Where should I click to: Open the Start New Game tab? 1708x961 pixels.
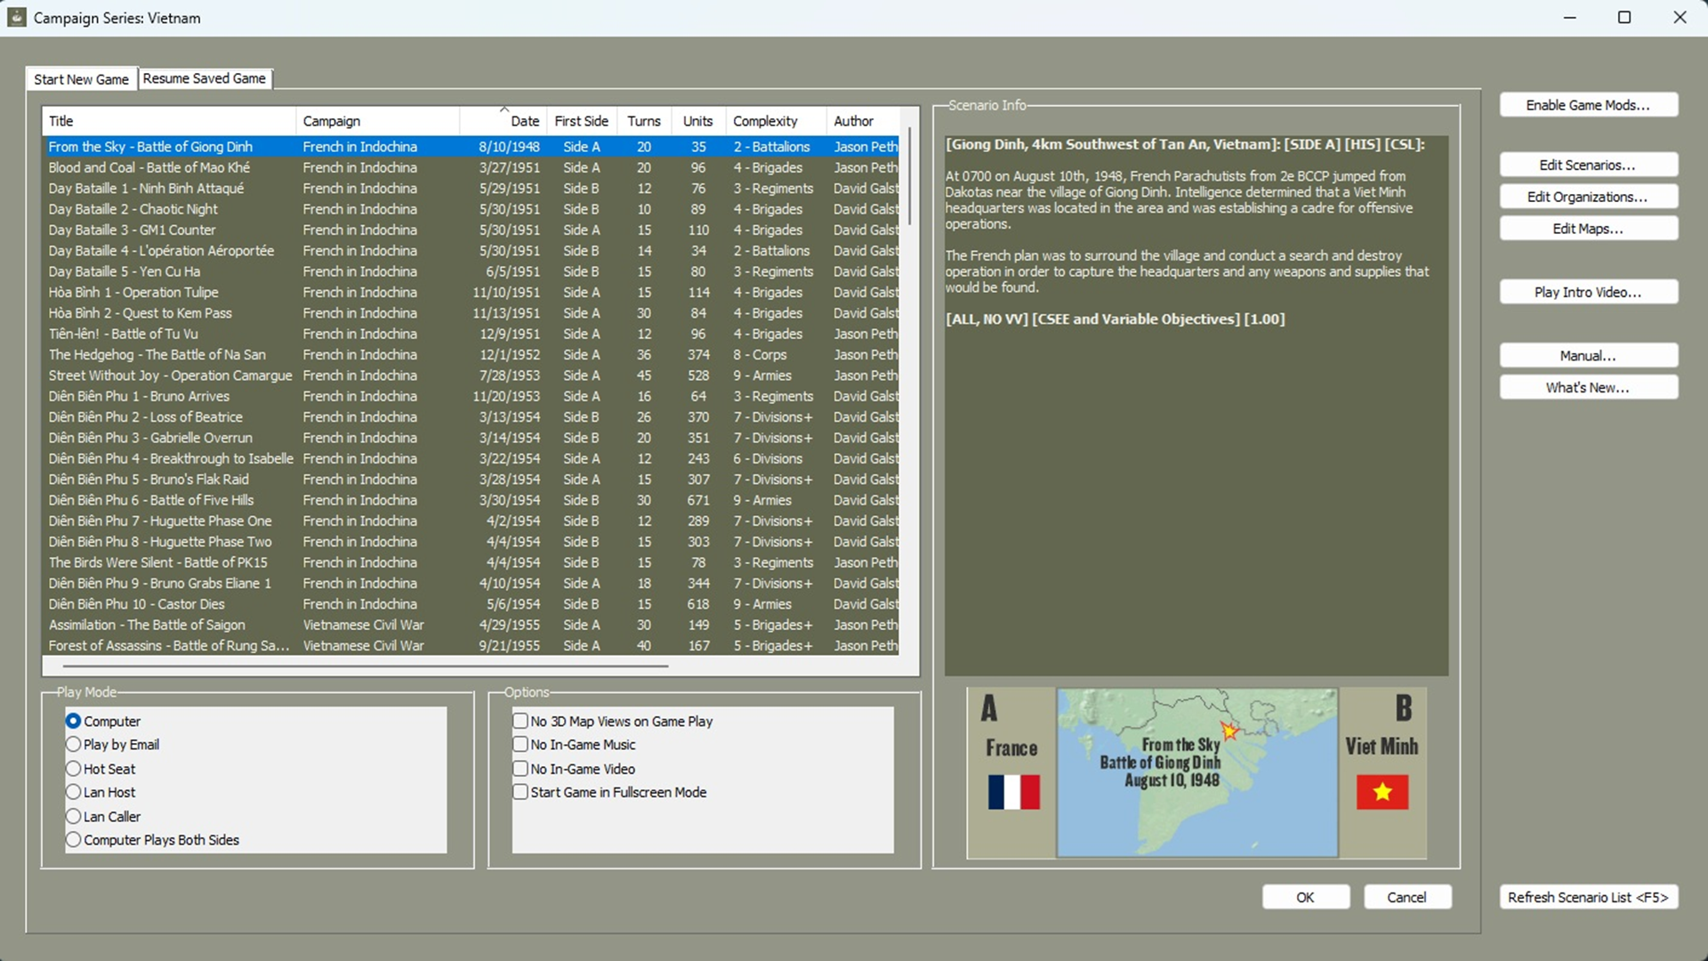pos(81,79)
